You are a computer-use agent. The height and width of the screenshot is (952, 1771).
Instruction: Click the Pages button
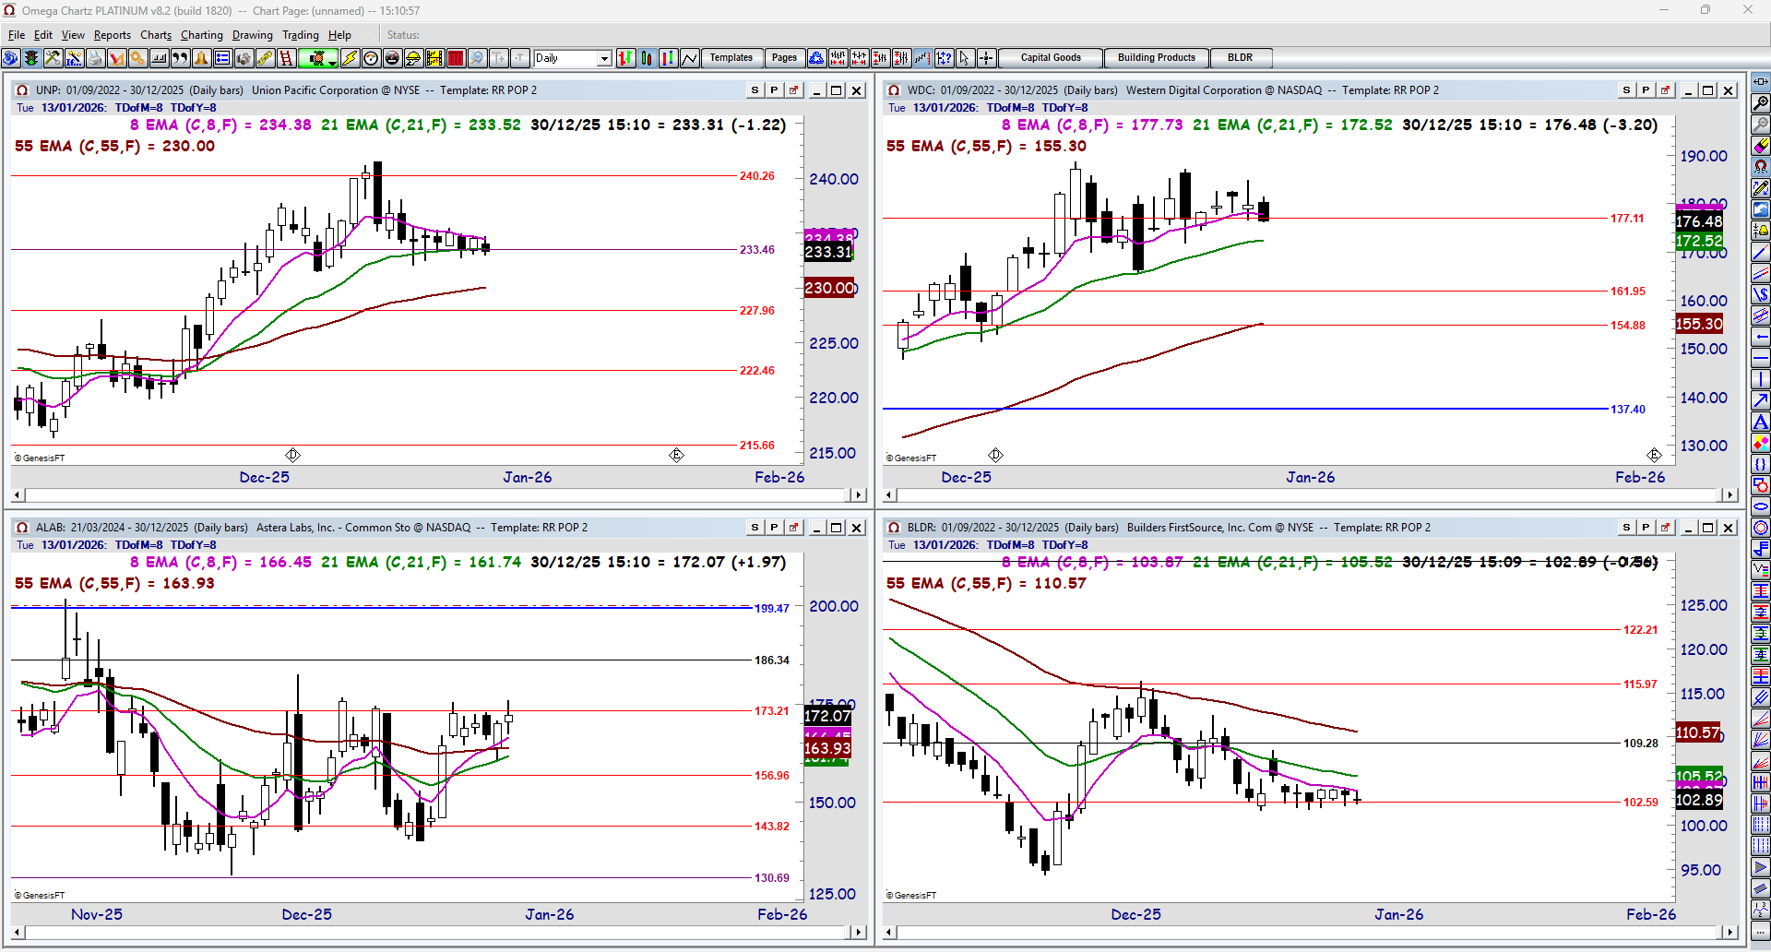coord(784,57)
